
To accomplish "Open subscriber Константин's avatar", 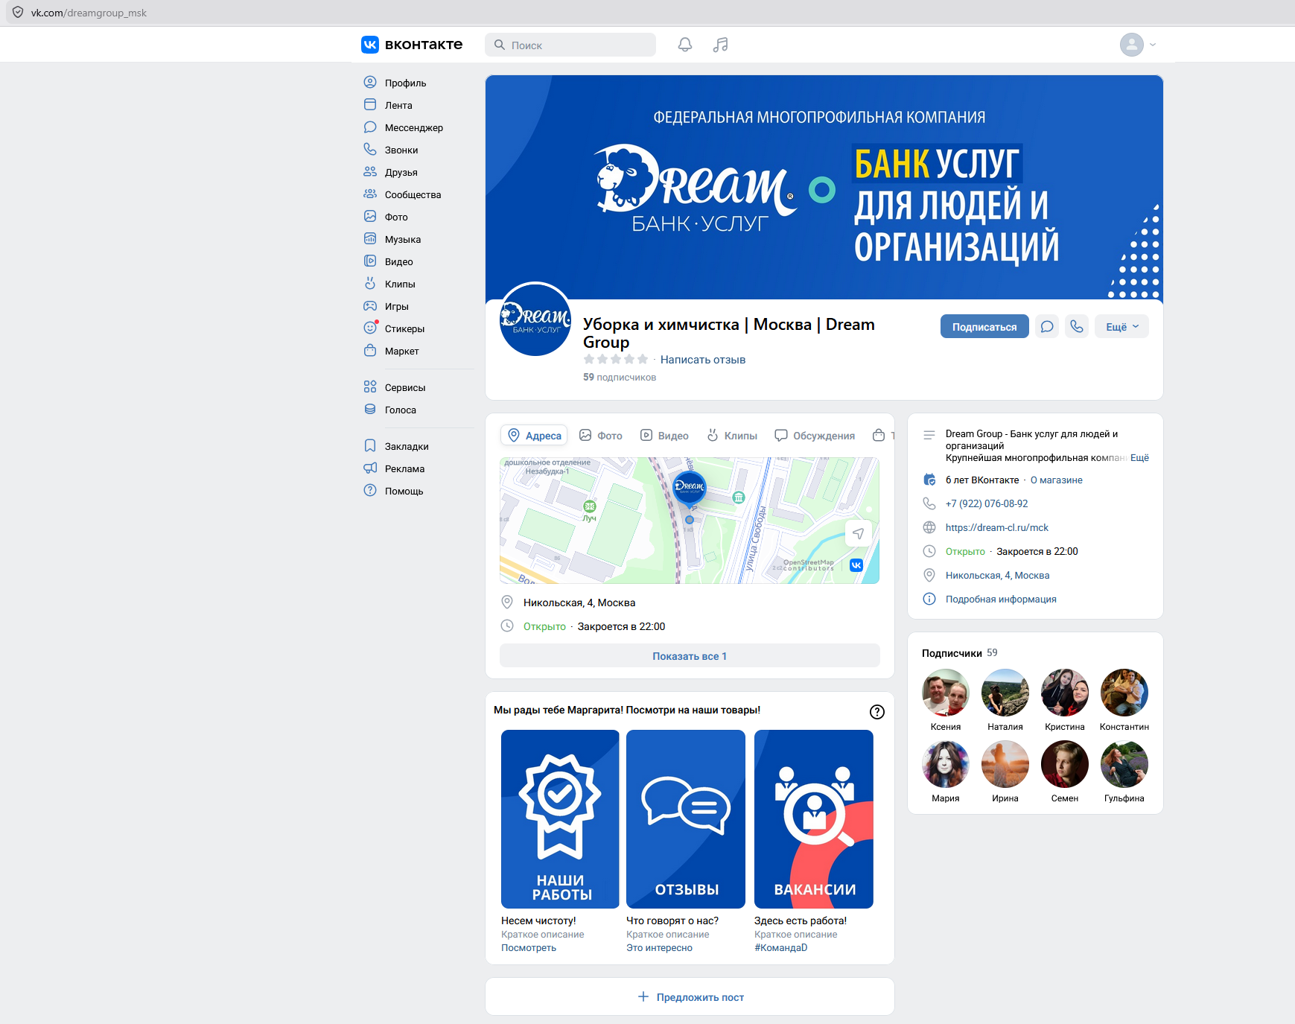I will coord(1124,692).
